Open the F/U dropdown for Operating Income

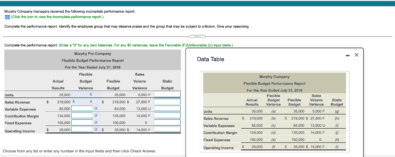(96, 129)
